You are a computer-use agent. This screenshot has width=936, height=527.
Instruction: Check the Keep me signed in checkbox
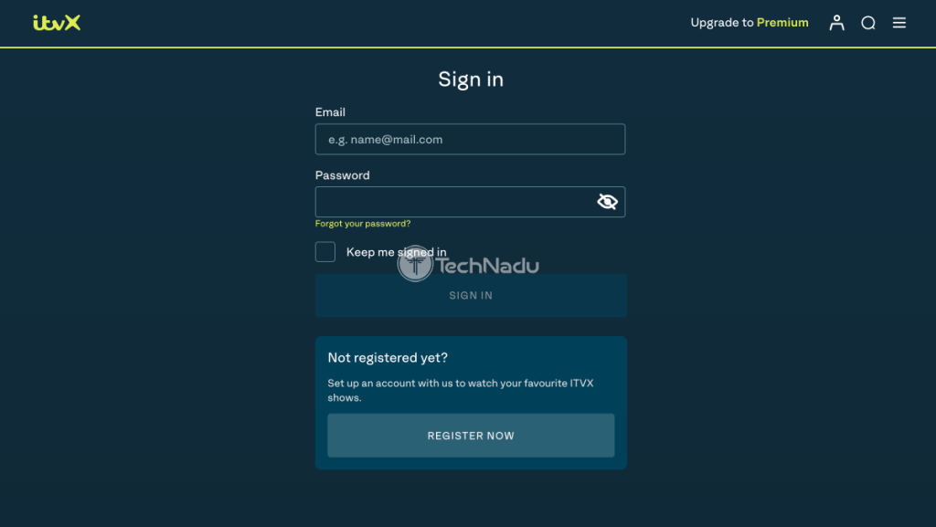coord(325,251)
